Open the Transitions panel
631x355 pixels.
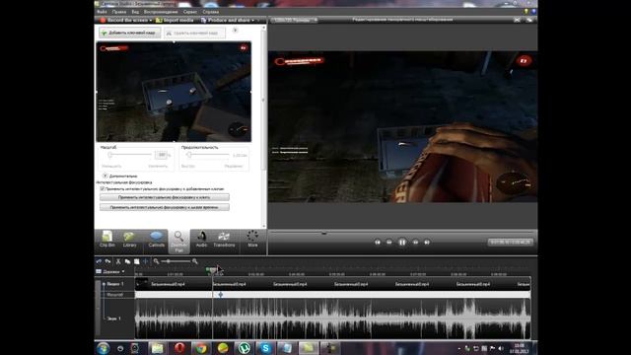point(224,240)
